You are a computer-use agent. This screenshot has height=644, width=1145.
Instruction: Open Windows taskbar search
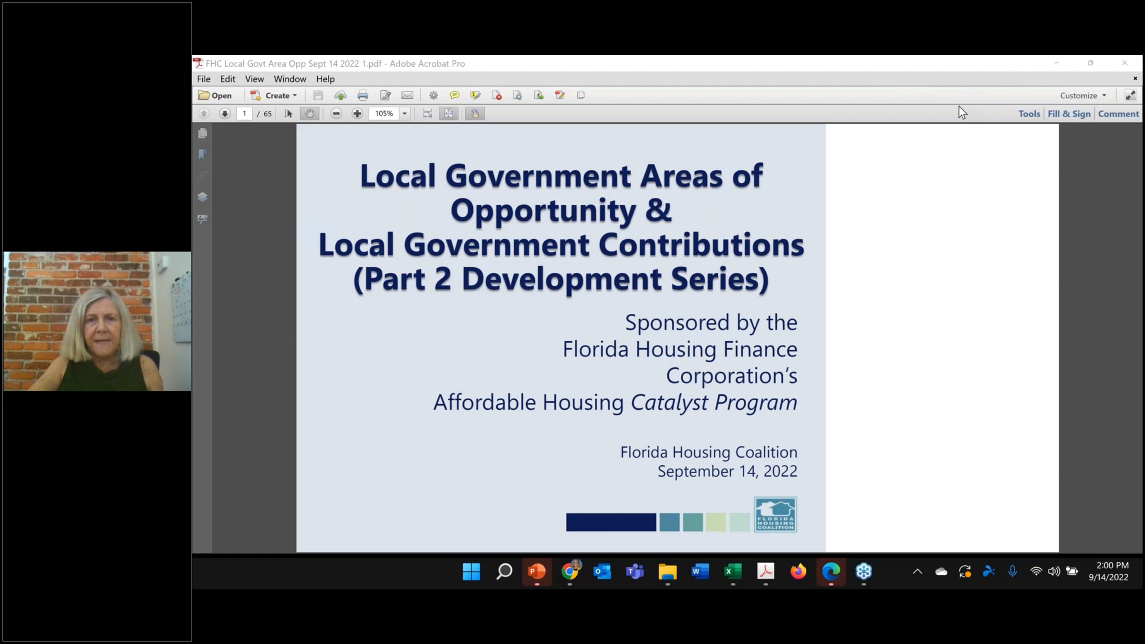pyautogui.click(x=504, y=571)
